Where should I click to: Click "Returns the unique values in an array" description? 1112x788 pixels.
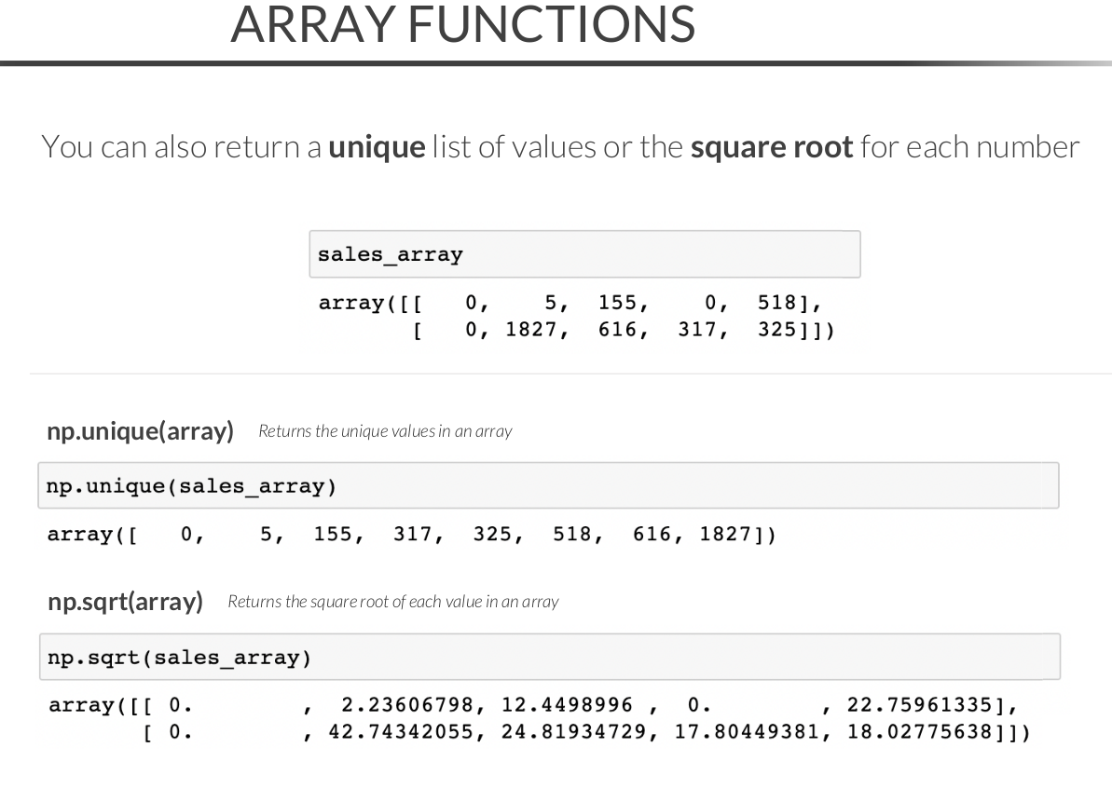click(x=385, y=431)
